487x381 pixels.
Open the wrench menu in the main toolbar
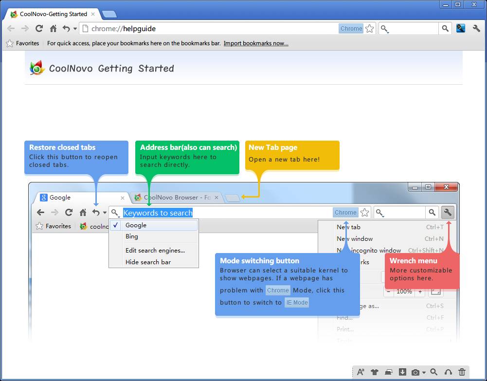click(476, 29)
